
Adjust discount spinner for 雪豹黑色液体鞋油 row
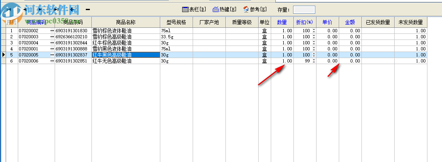314,49
